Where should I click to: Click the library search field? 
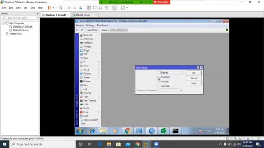click(20, 18)
